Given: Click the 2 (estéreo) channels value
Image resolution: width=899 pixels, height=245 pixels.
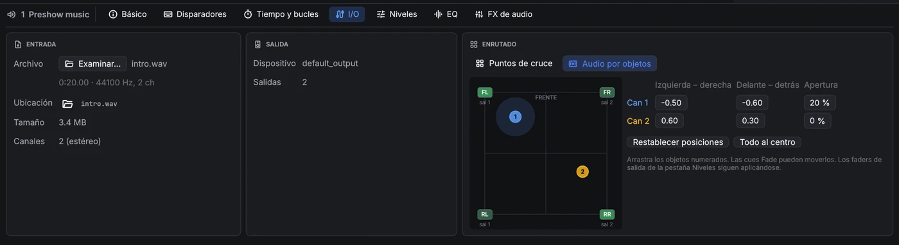Looking at the screenshot, I should pos(80,141).
